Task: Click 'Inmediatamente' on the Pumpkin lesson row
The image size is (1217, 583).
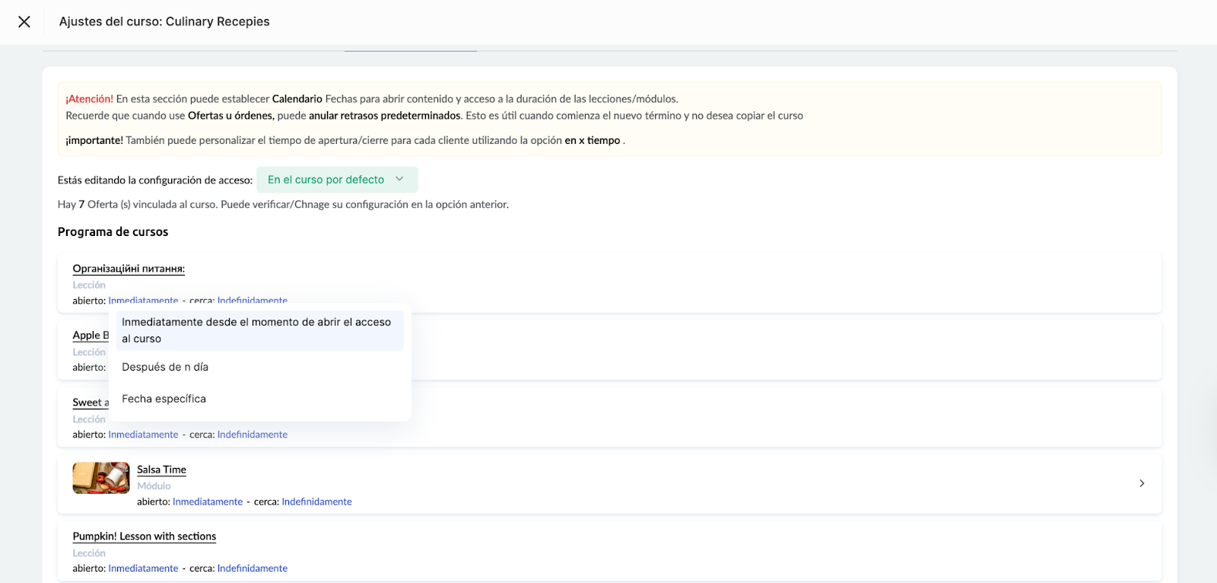Action: 143,569
